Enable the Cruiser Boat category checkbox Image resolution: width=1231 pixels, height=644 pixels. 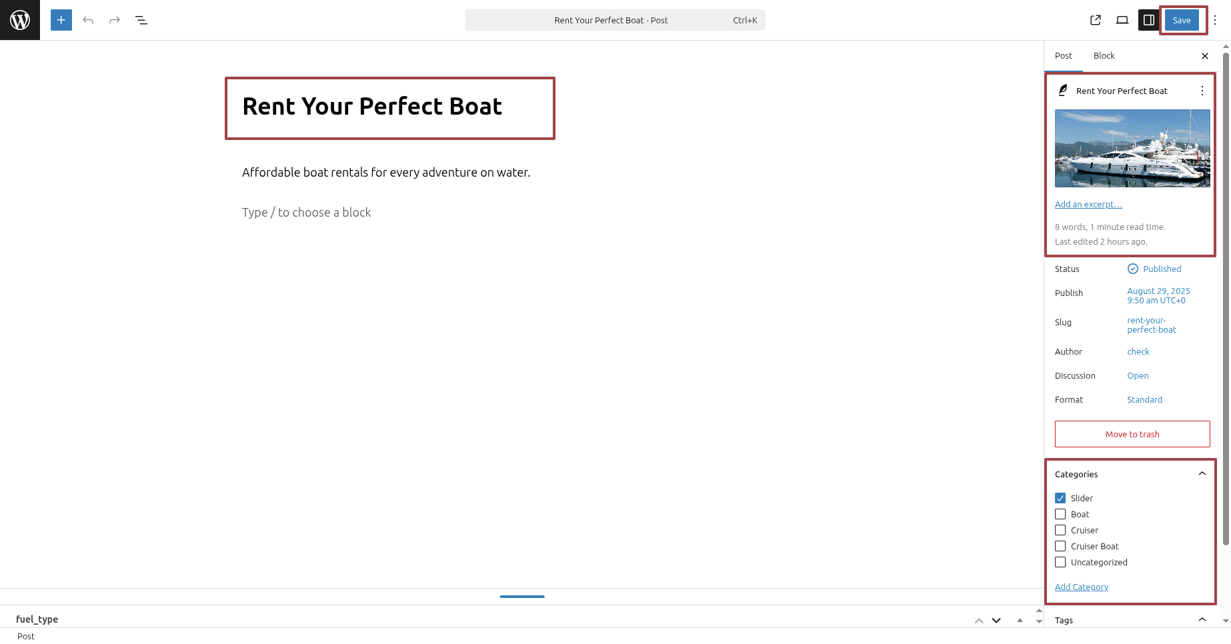pos(1060,546)
